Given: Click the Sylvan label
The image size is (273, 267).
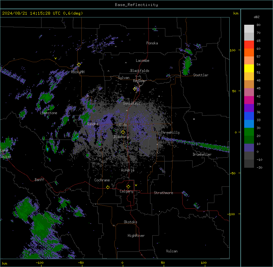Looking at the screenshot, I should point(124,78).
